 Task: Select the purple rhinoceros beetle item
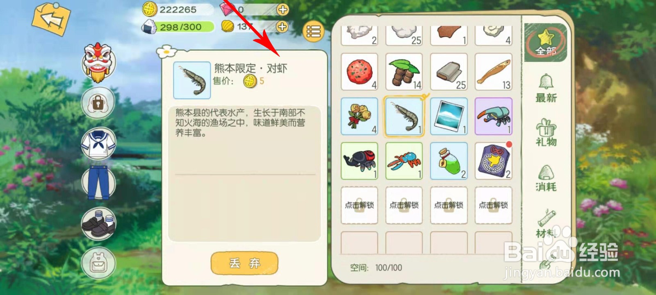point(494,116)
